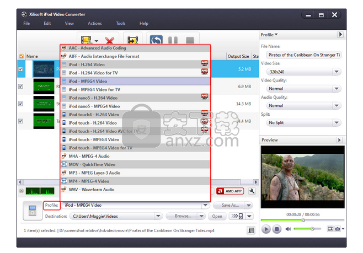The image size is (363, 253).
Task: Click the AMD APP acceleration button
Action: (x=230, y=191)
